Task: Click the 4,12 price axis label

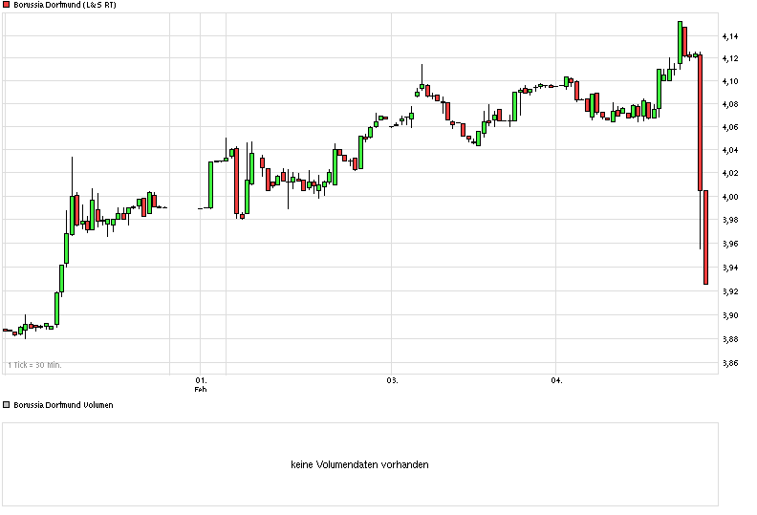Action: pyautogui.click(x=730, y=58)
